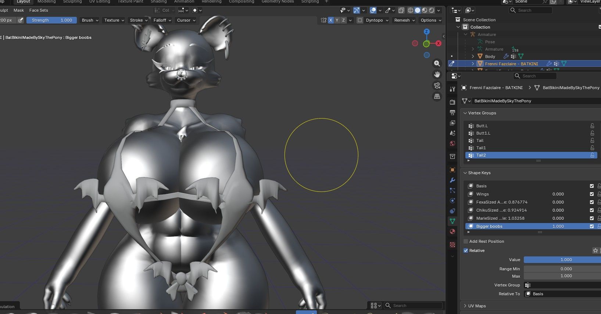Toggle Z axis symmetry
Viewport: 601px width, 314px height.
[x=343, y=20]
